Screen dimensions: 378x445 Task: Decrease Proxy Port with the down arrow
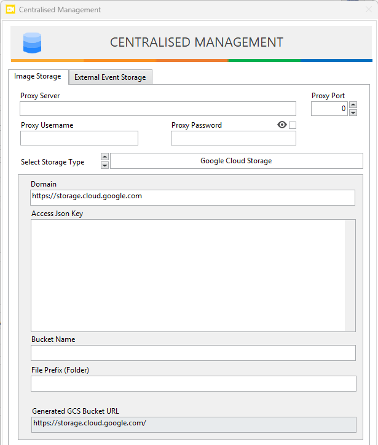click(353, 112)
